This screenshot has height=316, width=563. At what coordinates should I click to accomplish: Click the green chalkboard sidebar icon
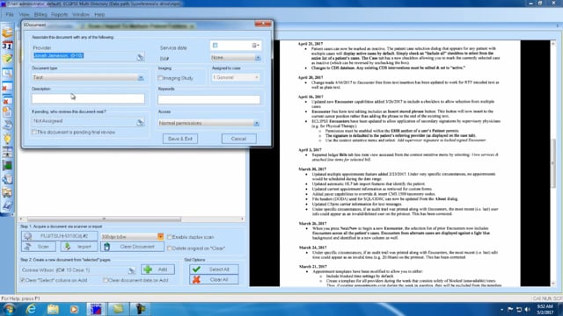pyautogui.click(x=7, y=166)
